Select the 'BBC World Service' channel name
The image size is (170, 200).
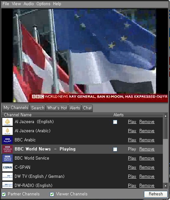click(x=32, y=158)
